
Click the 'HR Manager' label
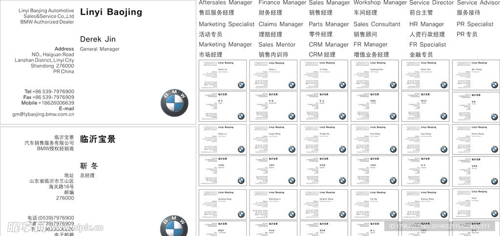(427, 24)
